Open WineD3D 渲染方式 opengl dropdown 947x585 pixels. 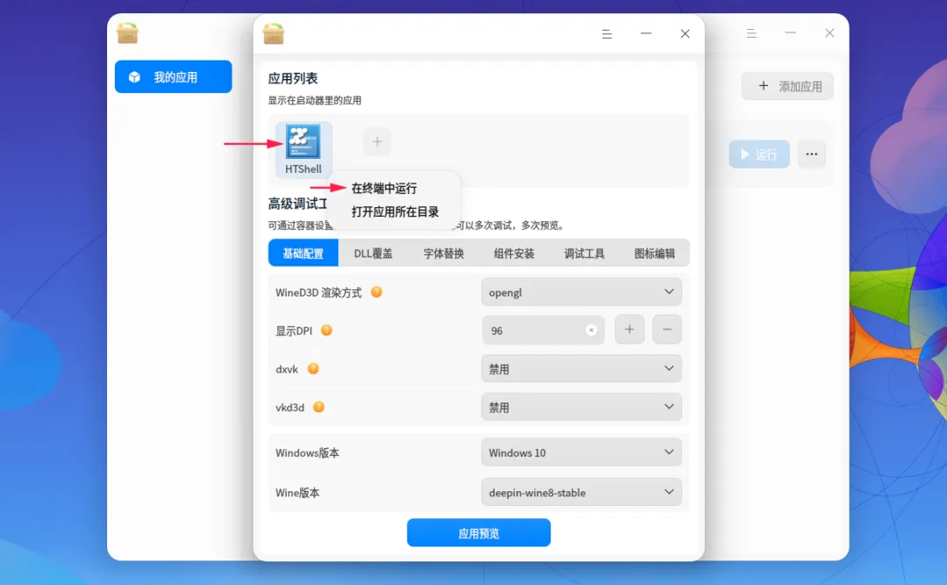(x=581, y=292)
